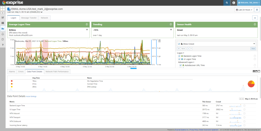The image size is (261, 131).
Task: Open the dashboard grid icon in sidebar
Action: click(3, 23)
